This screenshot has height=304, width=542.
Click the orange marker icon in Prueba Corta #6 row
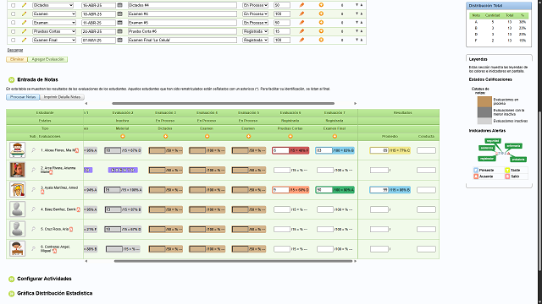click(301, 31)
